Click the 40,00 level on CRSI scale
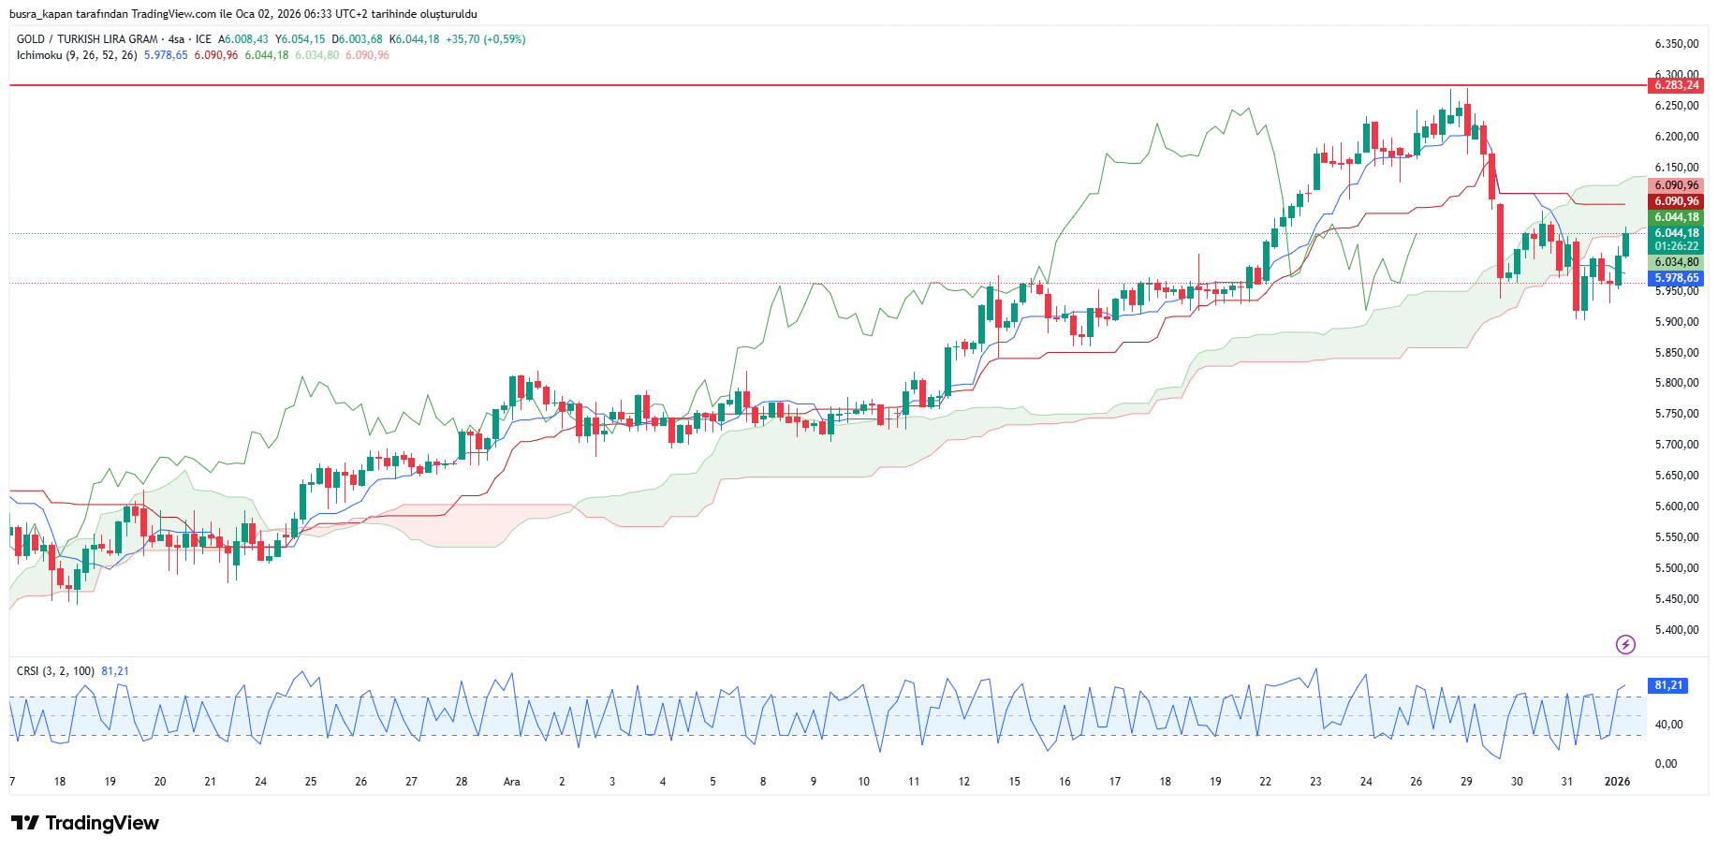The width and height of the screenshot is (1718, 851). (x=1668, y=725)
